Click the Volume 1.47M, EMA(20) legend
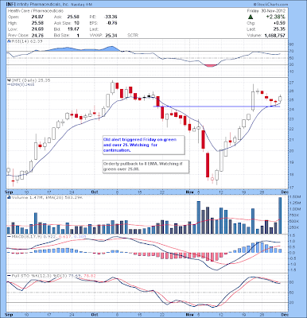Image resolution: width=307 pixels, height=318 pixels. click(x=45, y=197)
